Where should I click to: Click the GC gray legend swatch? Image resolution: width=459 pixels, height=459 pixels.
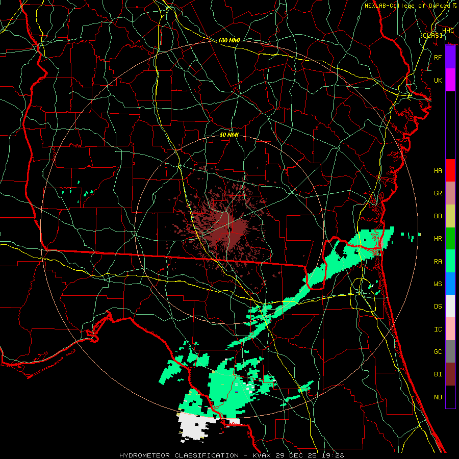(450, 351)
